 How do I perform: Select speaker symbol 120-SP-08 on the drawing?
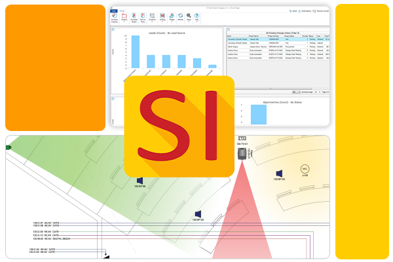tap(140, 181)
